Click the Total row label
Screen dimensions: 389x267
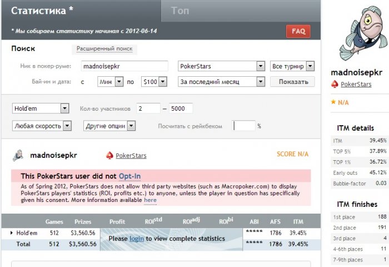pos(23,244)
